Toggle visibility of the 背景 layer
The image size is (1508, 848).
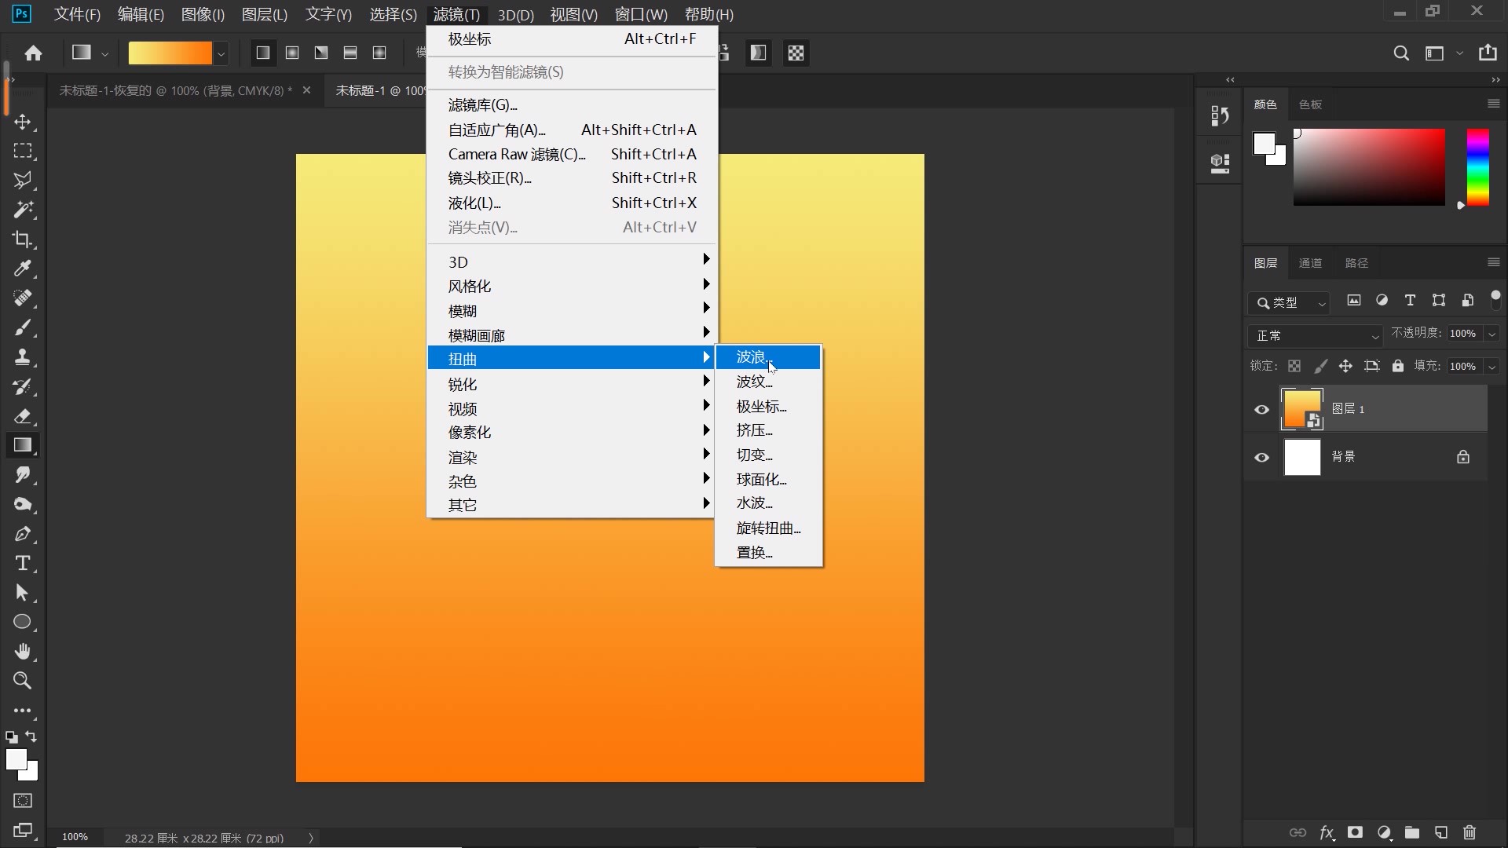tap(1262, 457)
